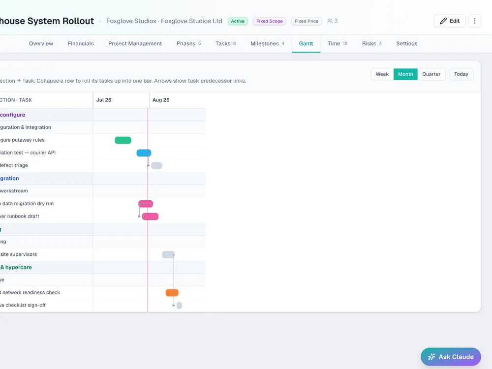Click the grey defect triage bar
The width and height of the screenshot is (492, 369).
156,166
